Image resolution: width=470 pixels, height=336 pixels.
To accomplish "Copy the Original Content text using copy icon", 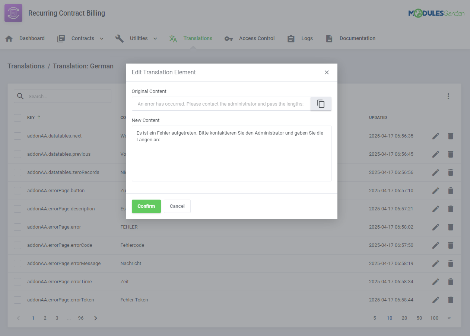I will 321,104.
